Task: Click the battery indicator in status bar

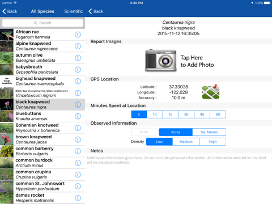Action: [x=267, y=3]
